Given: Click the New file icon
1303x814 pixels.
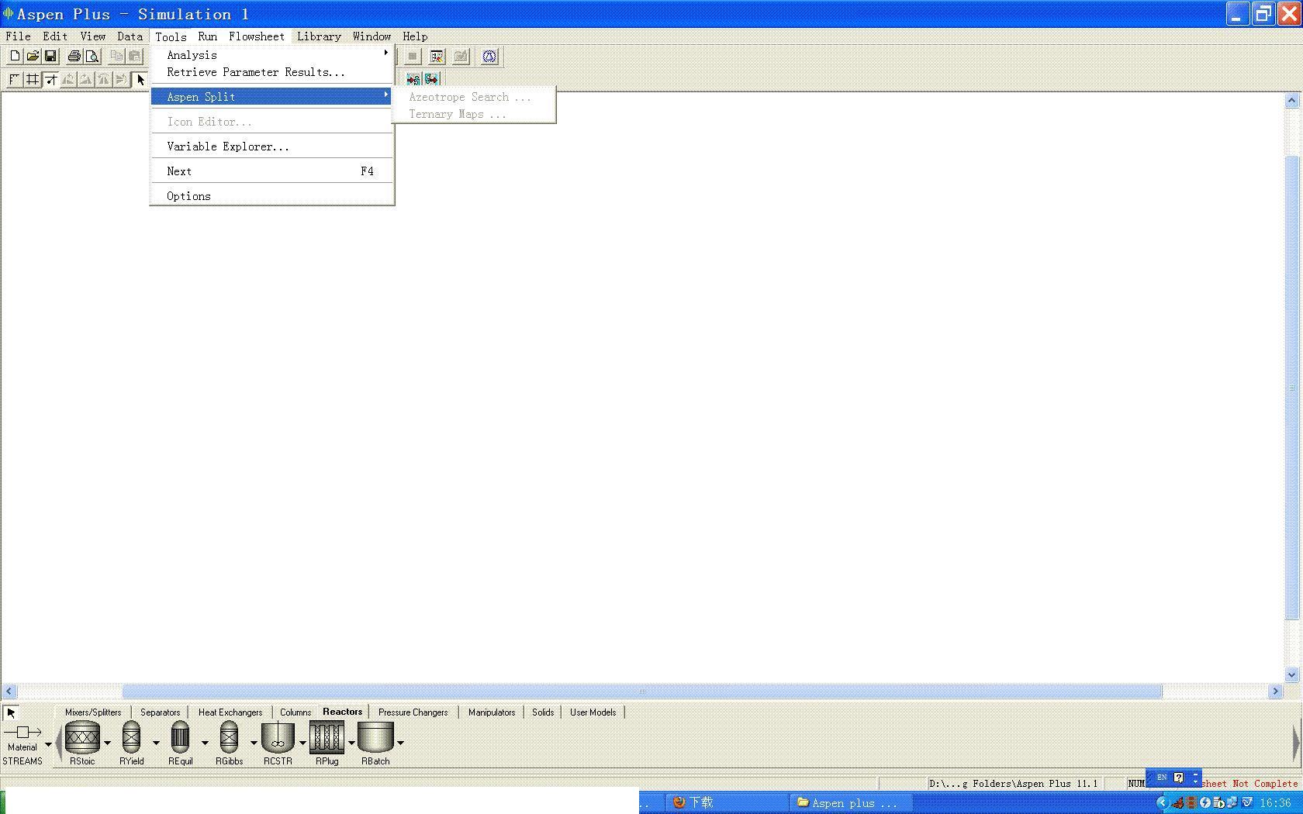Looking at the screenshot, I should coord(15,57).
